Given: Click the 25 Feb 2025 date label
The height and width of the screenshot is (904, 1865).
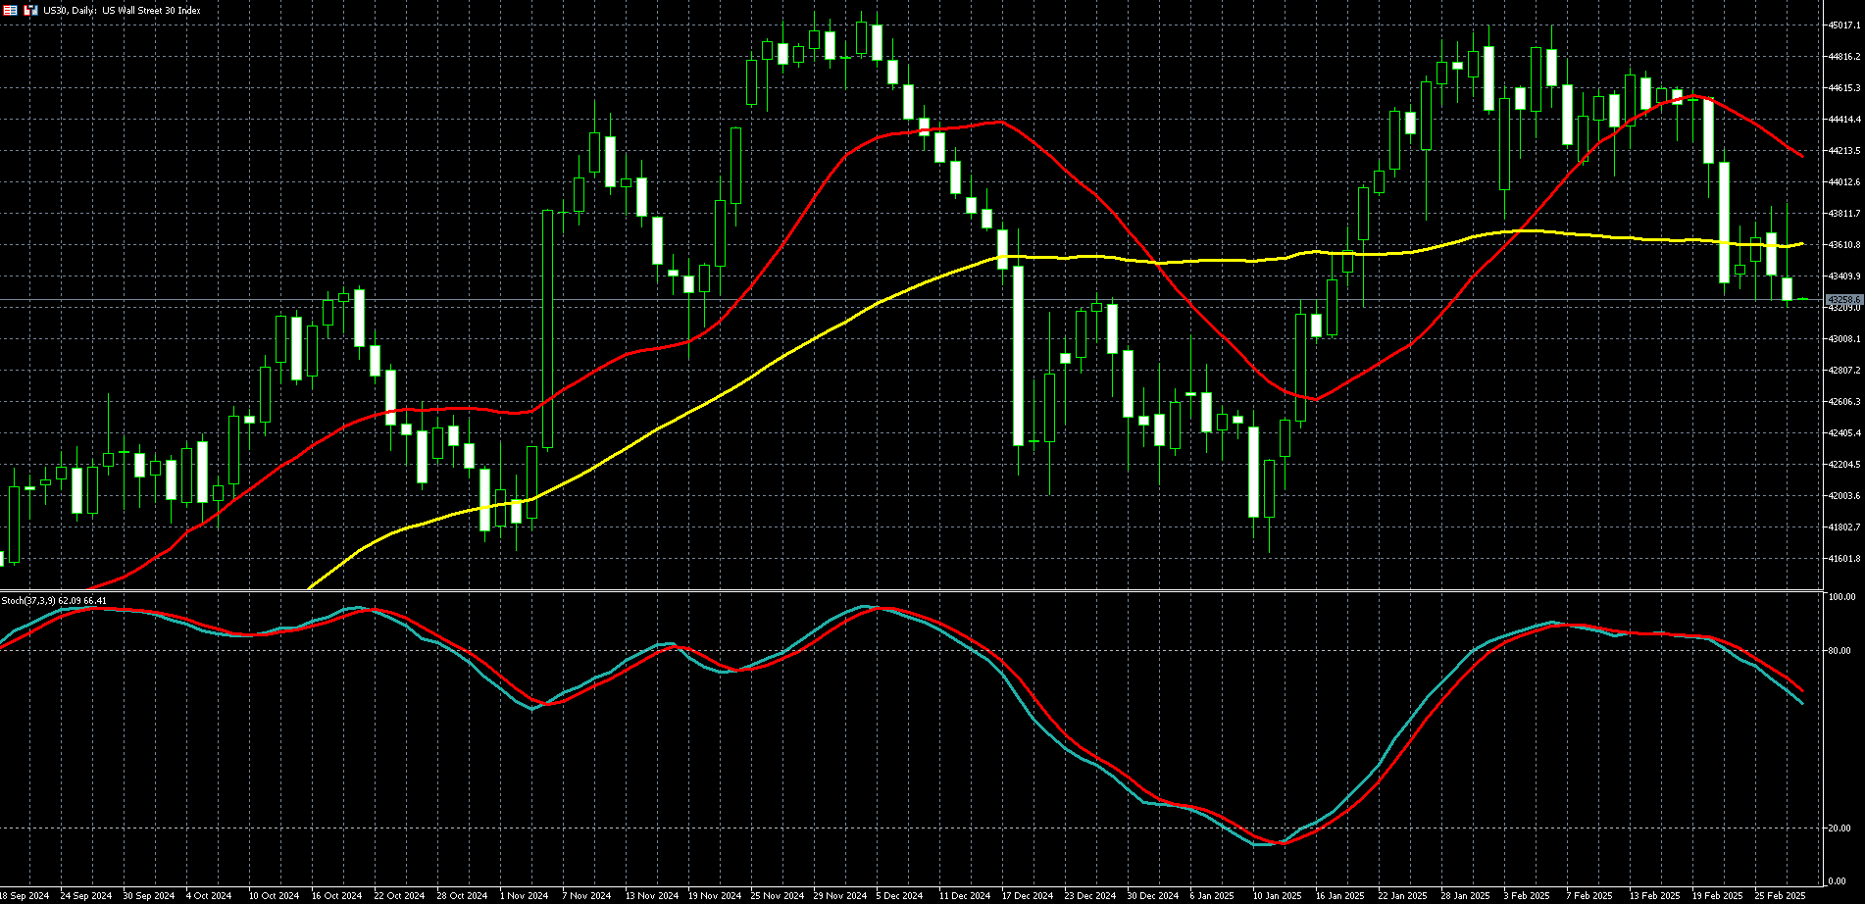Looking at the screenshot, I should click(x=1780, y=895).
